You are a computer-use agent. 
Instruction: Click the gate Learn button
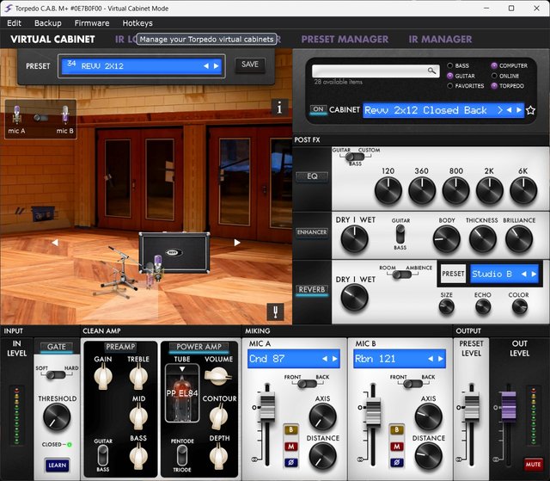pos(57,466)
